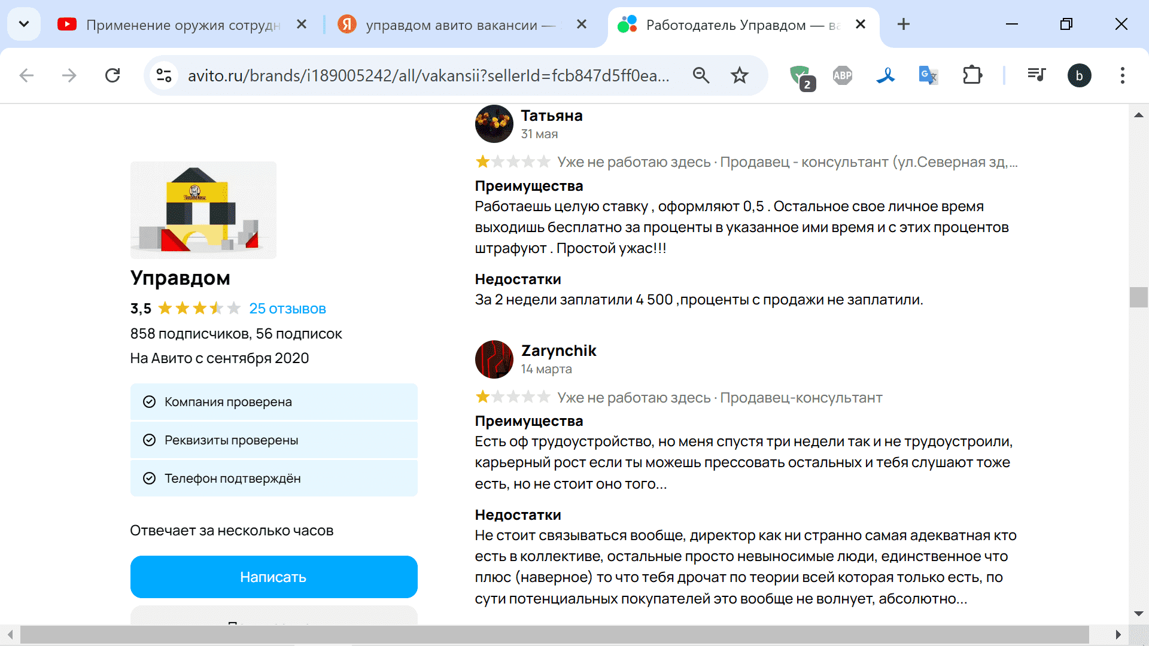Open the 25 отзывов link

tap(287, 309)
